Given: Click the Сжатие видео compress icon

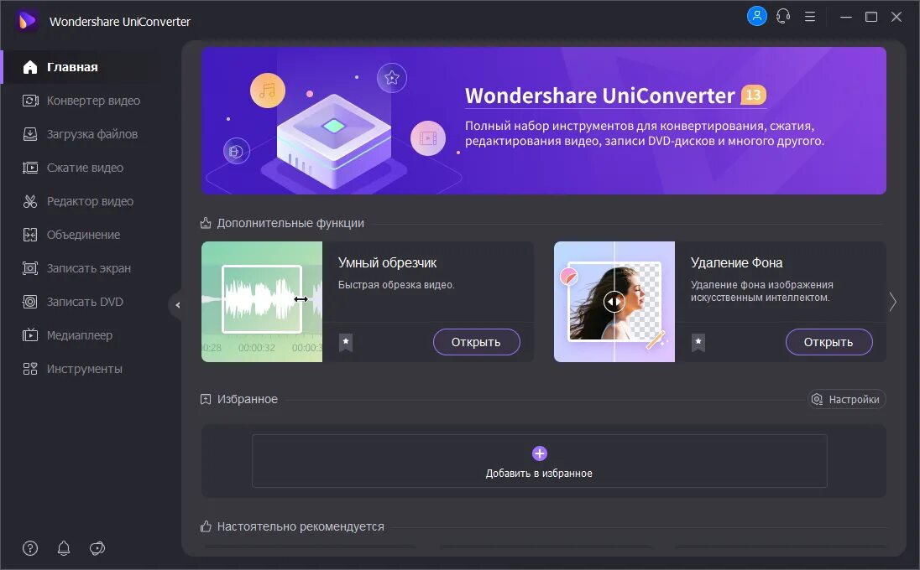Looking at the screenshot, I should (30, 168).
